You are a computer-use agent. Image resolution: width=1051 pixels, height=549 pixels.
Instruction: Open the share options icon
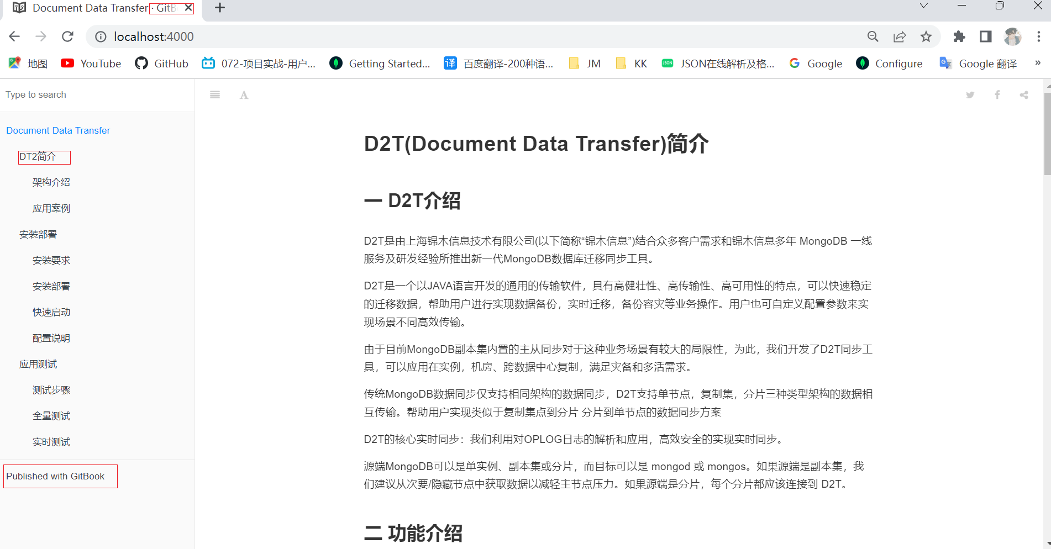[x=1024, y=95]
